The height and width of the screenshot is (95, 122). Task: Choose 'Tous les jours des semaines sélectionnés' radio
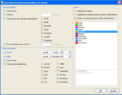click(x=4, y=19)
